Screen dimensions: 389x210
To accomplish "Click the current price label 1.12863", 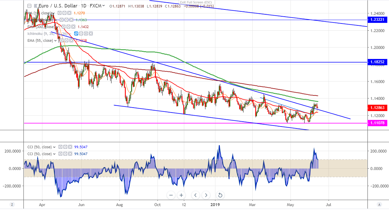I will coord(377,108).
